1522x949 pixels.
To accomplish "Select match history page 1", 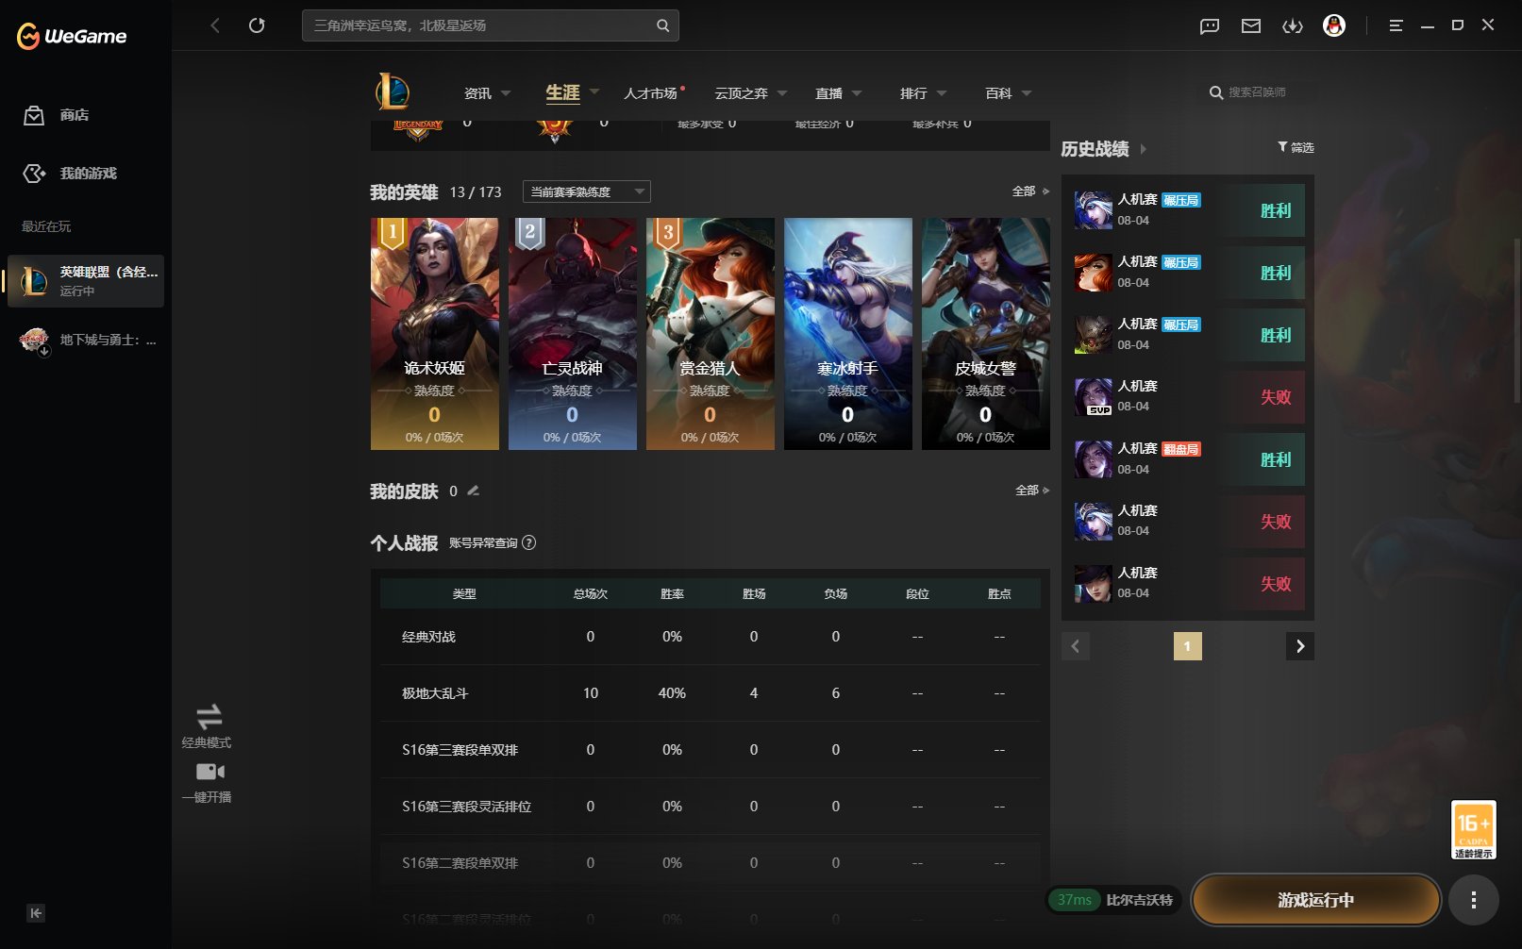I will coord(1187,646).
